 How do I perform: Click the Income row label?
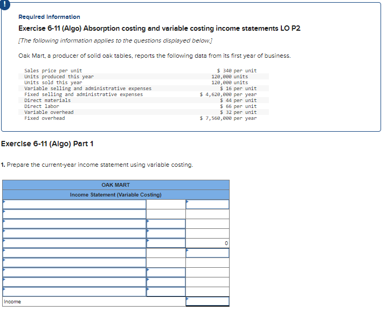point(12,302)
